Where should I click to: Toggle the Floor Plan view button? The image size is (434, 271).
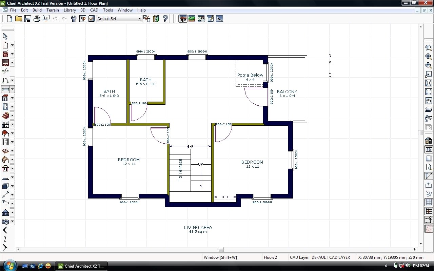click(183, 19)
